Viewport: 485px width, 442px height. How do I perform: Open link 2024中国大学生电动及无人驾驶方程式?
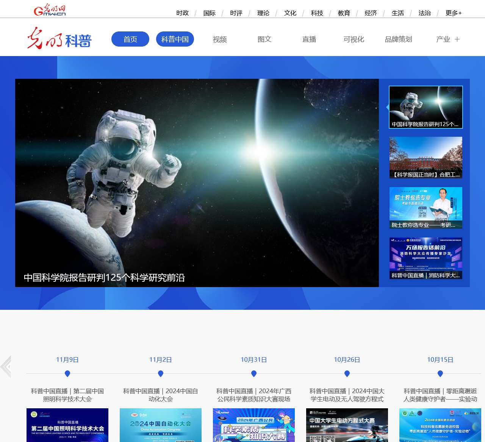point(347,395)
